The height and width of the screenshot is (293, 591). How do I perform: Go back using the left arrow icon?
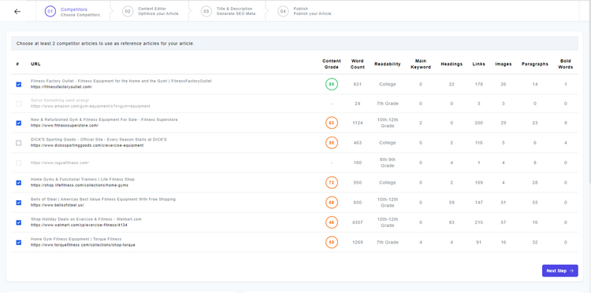17,11
